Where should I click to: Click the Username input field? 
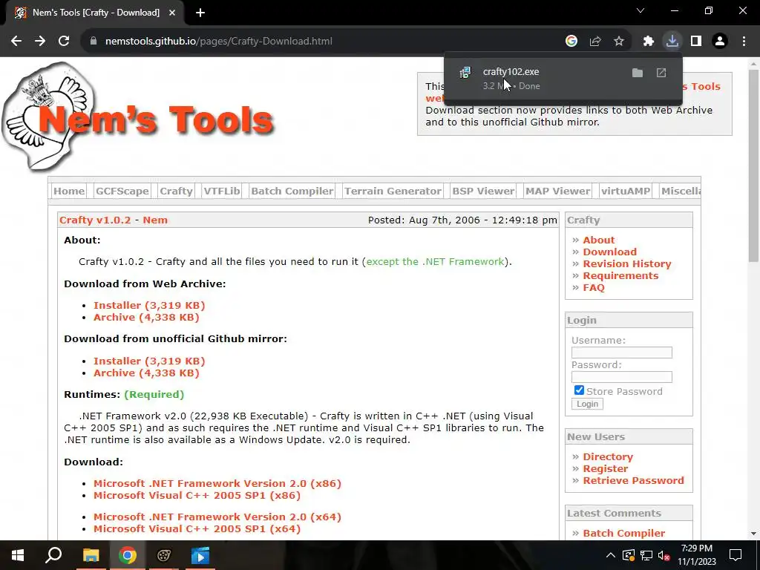point(622,353)
